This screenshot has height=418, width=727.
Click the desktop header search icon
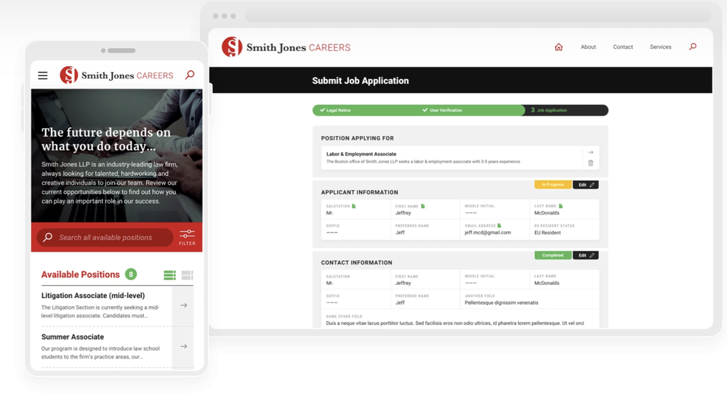click(693, 47)
